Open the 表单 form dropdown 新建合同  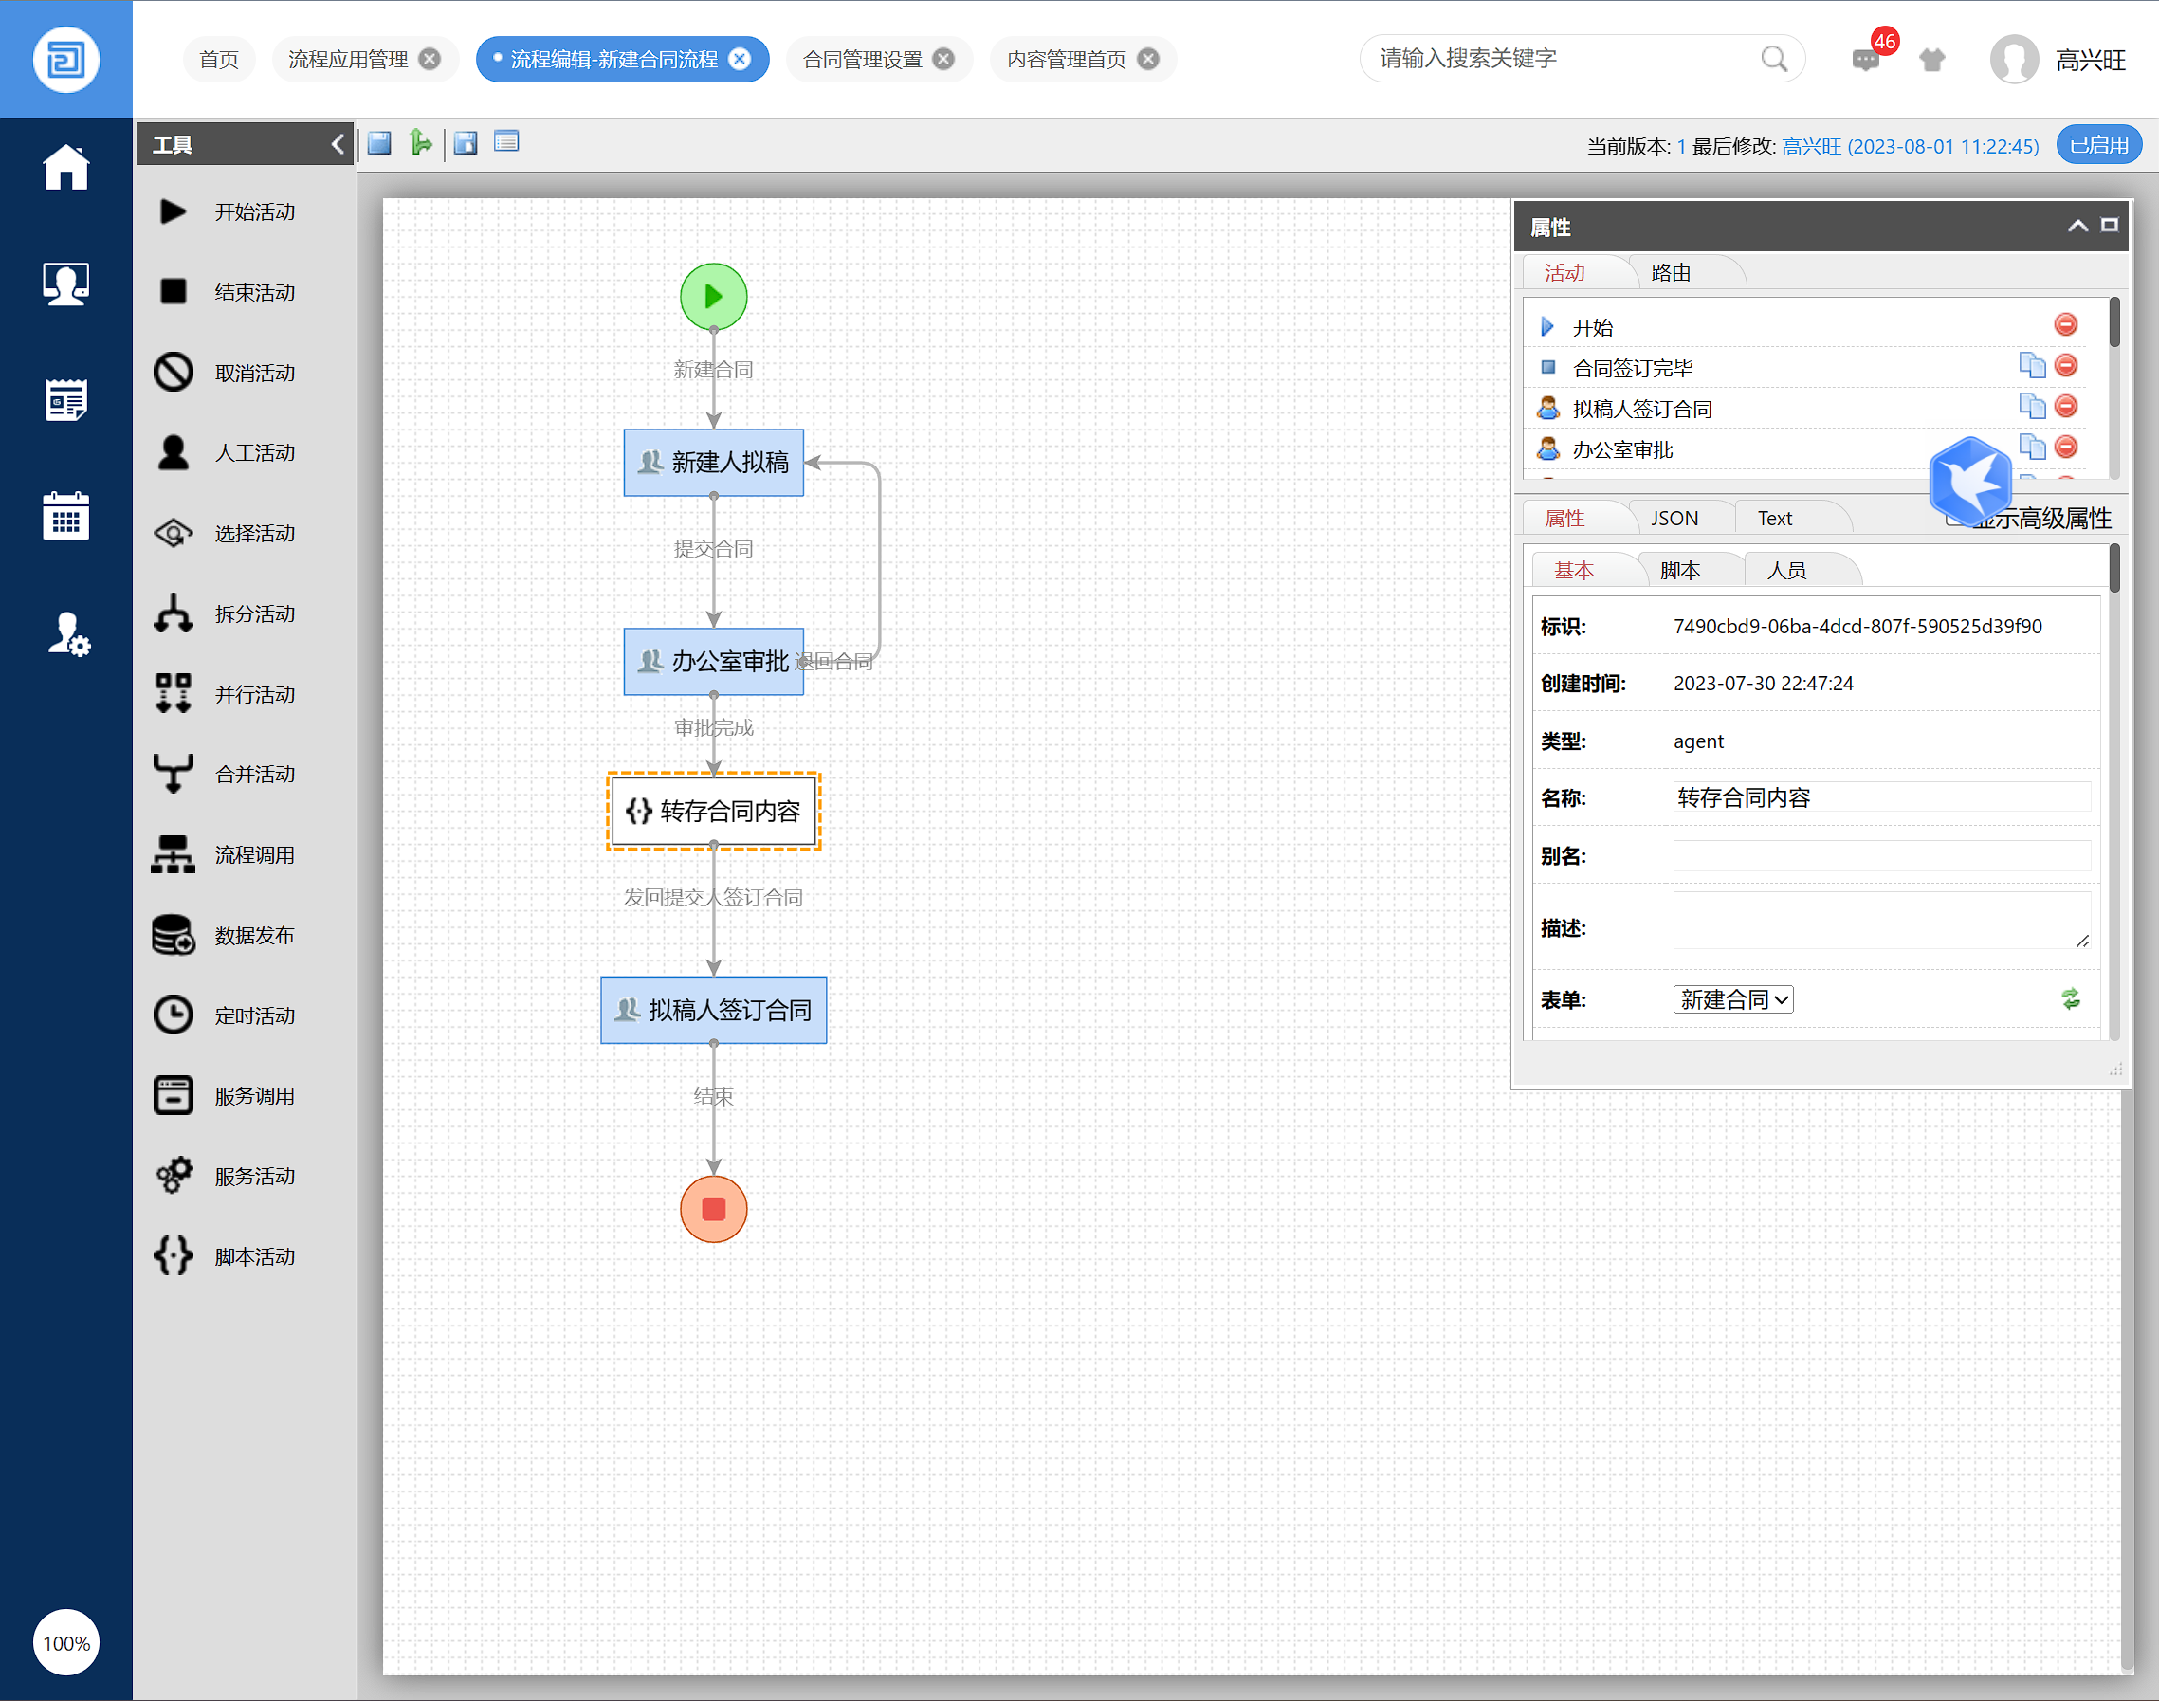click(x=1731, y=999)
